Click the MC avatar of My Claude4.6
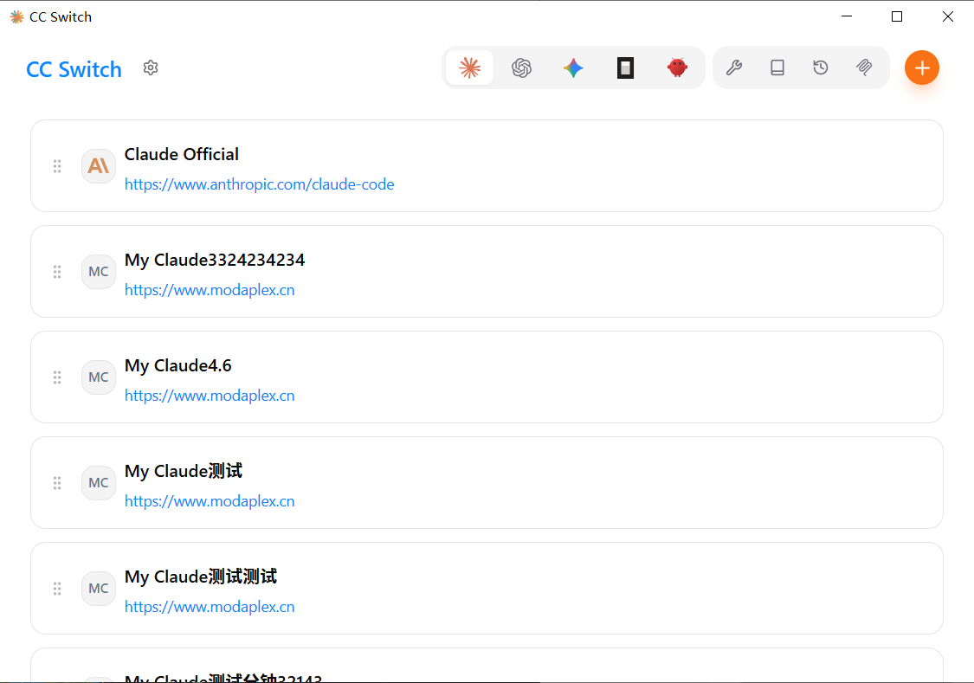974x683 pixels. pos(98,377)
